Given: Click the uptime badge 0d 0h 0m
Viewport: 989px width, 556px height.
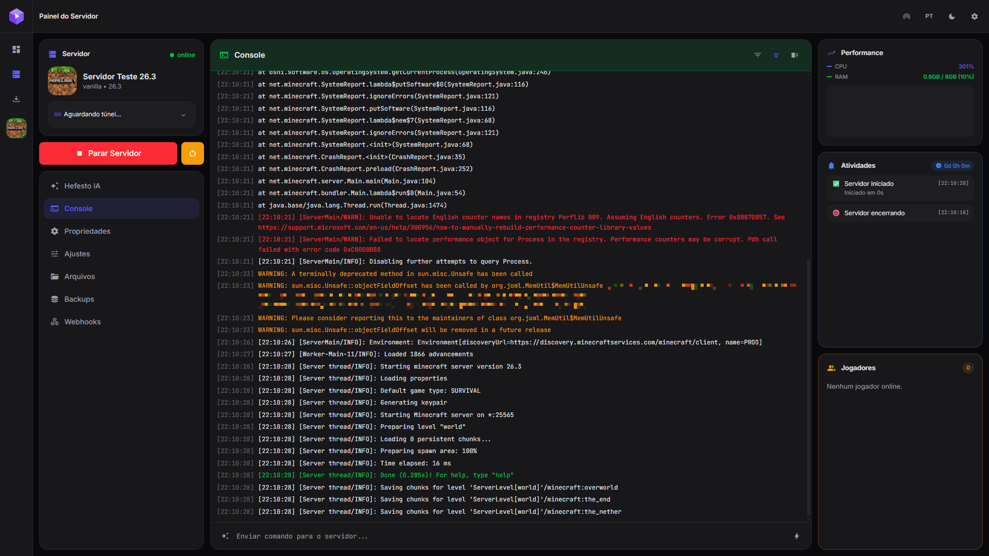Looking at the screenshot, I should (952, 166).
